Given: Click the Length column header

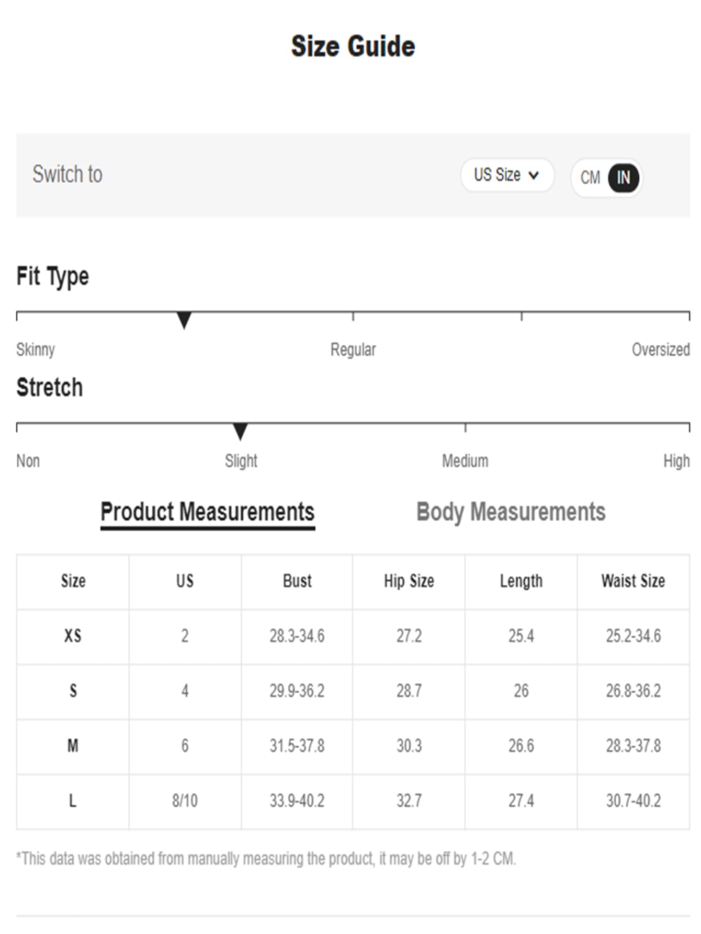Looking at the screenshot, I should click(x=521, y=581).
